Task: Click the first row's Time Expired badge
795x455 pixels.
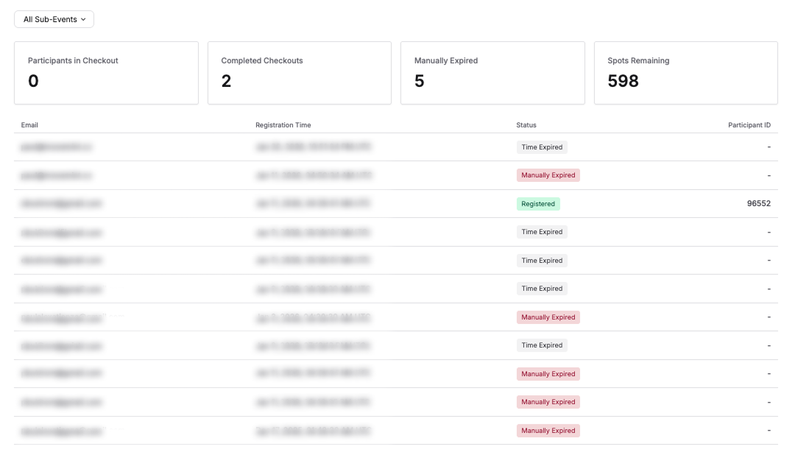Action: 542,147
